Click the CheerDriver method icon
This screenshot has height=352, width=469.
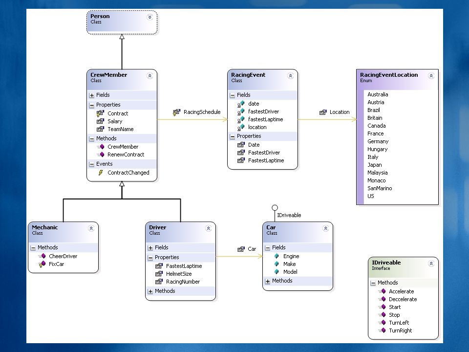coord(42,256)
